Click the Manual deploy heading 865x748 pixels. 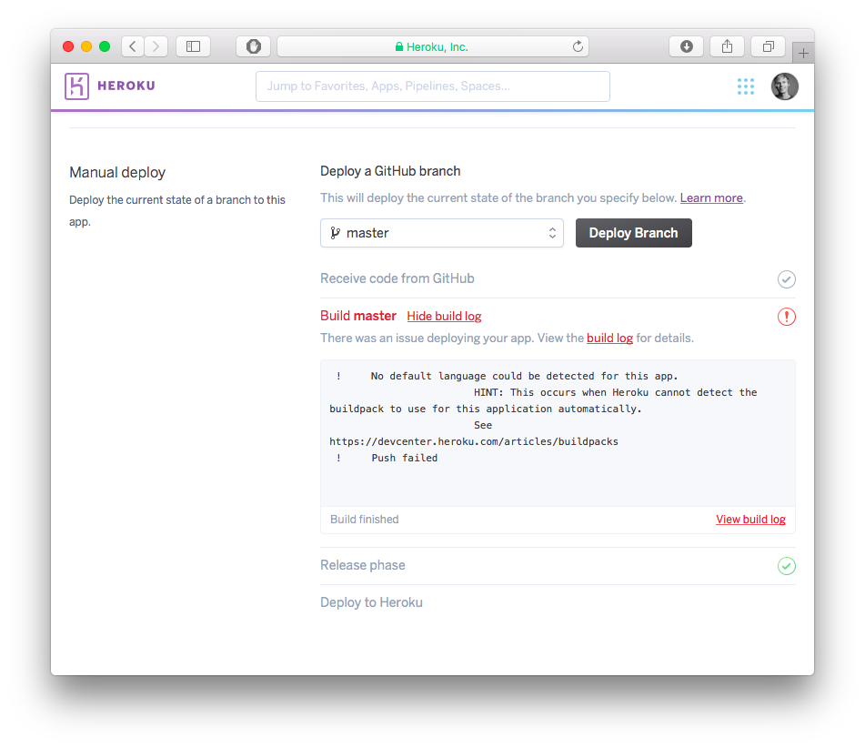[x=117, y=173]
